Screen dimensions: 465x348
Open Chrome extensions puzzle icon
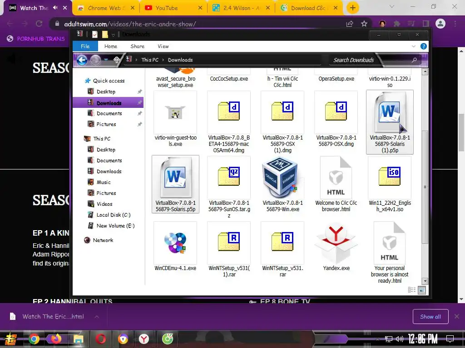[396, 24]
